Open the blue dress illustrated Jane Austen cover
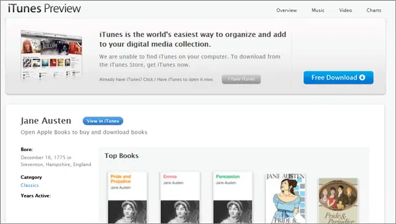The height and width of the screenshot is (224, 396). tap(285, 198)
